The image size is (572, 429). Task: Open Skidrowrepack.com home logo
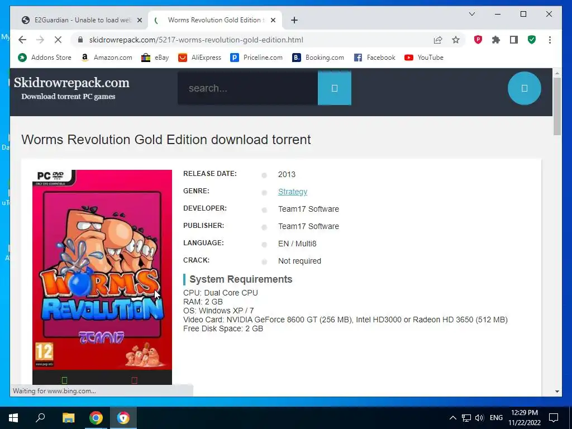click(71, 83)
